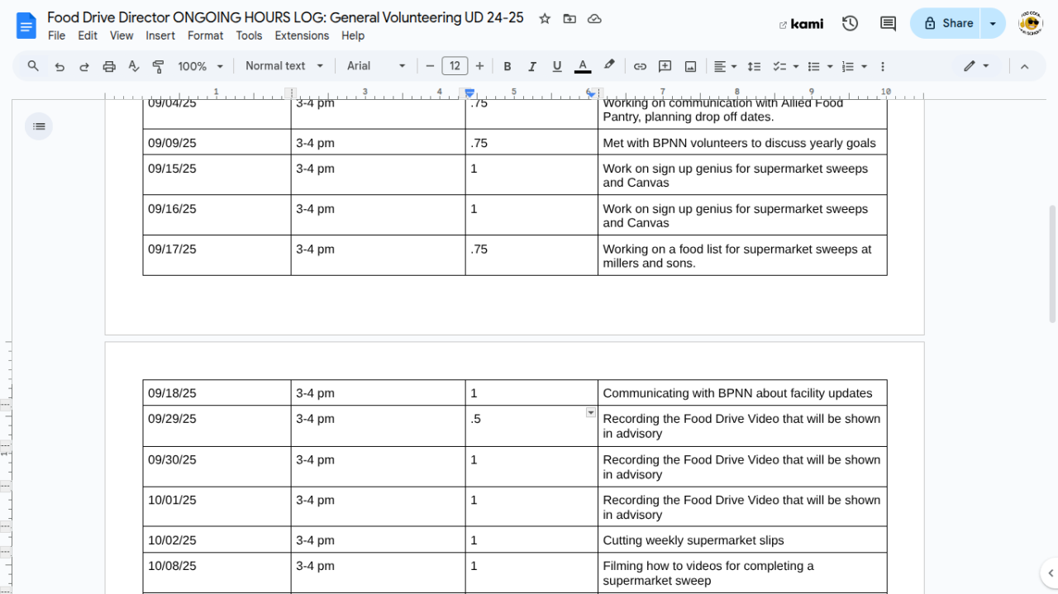Open the zoom level dropdown at 100%

click(201, 66)
